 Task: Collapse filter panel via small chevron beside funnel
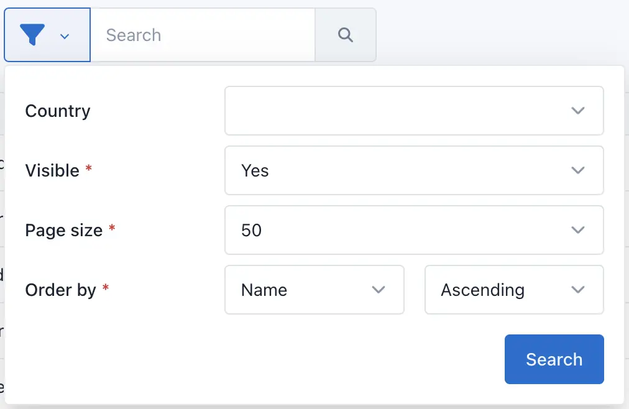pos(65,37)
